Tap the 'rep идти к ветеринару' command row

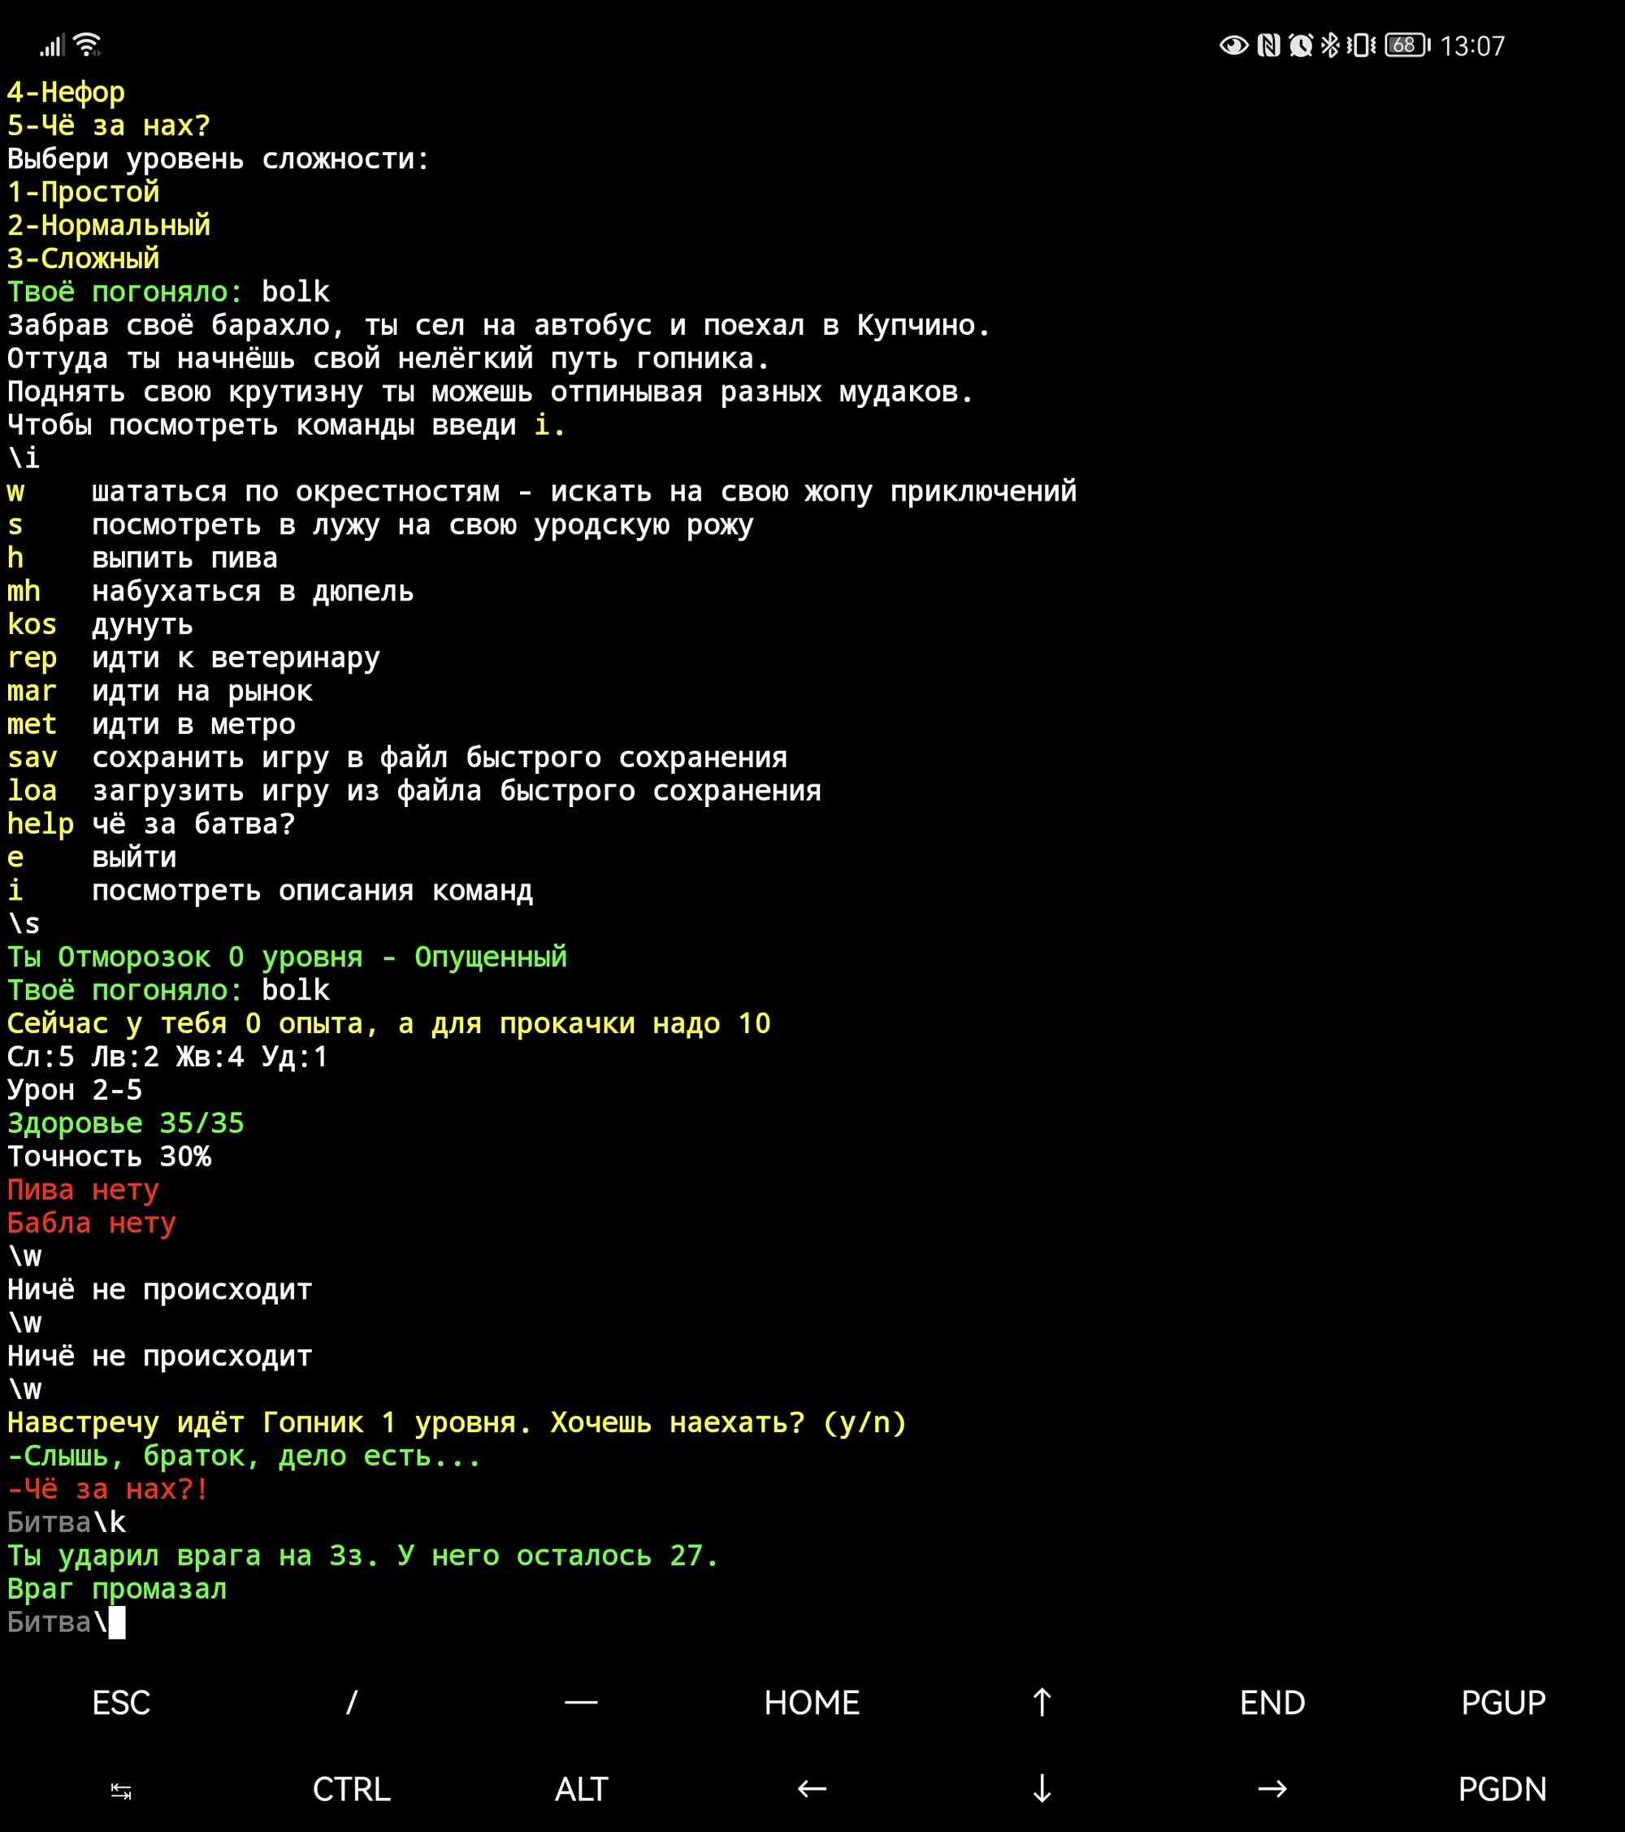(x=193, y=658)
